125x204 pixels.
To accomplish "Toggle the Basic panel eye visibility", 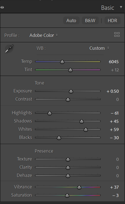I will 2,7.
